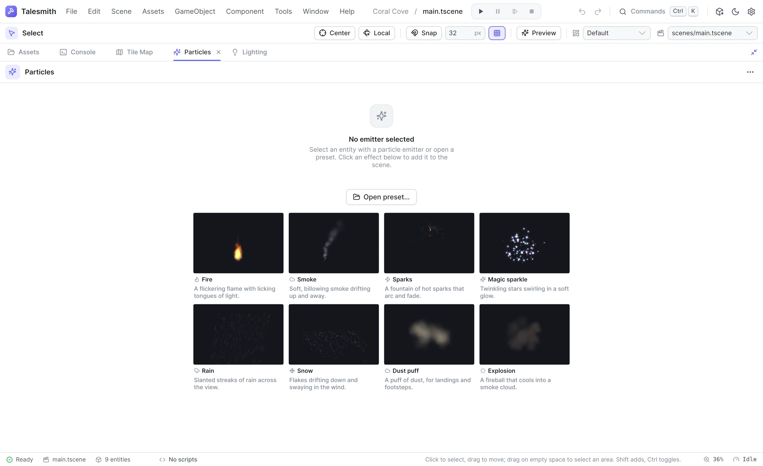
Task: Open the Component menu
Action: click(245, 11)
